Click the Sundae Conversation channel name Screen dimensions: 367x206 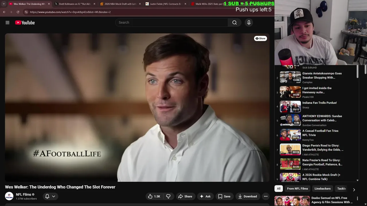(314, 125)
